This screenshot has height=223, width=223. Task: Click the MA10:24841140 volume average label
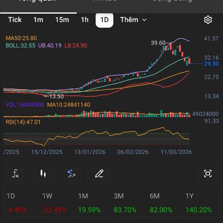[x=68, y=105]
